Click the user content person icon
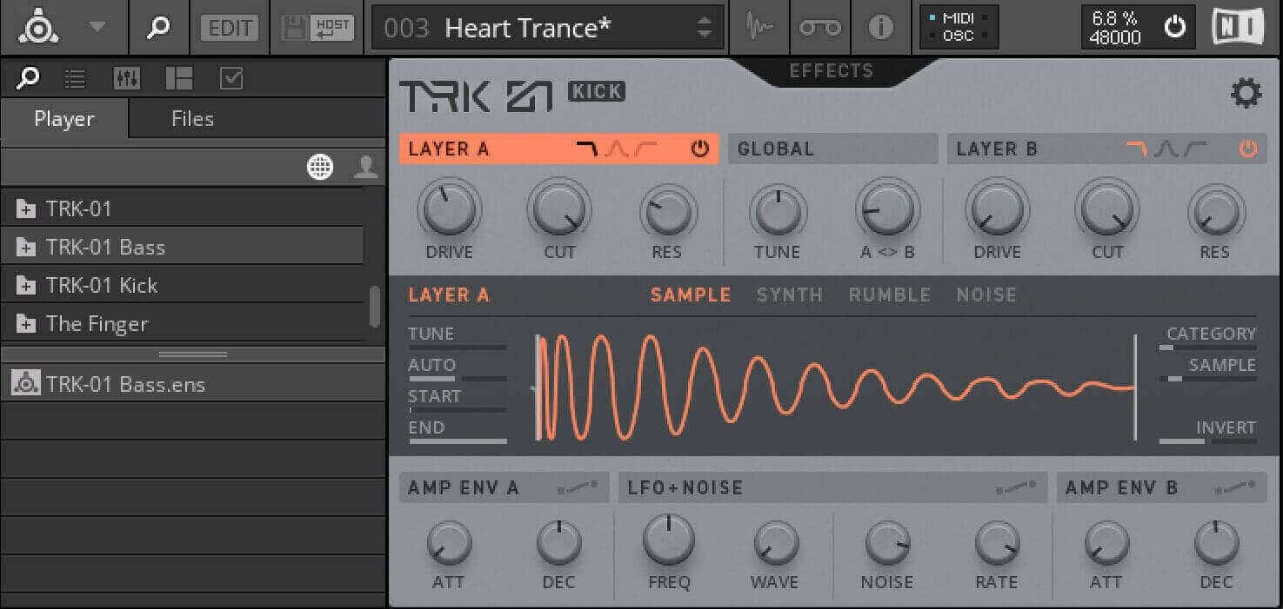This screenshot has height=609, width=1283. point(366,168)
